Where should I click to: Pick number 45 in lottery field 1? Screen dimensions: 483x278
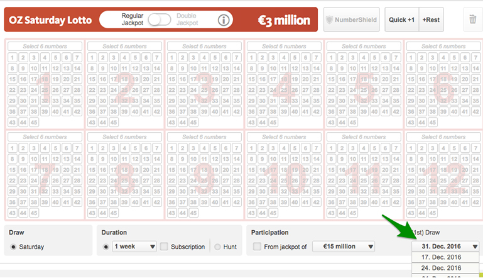34,123
